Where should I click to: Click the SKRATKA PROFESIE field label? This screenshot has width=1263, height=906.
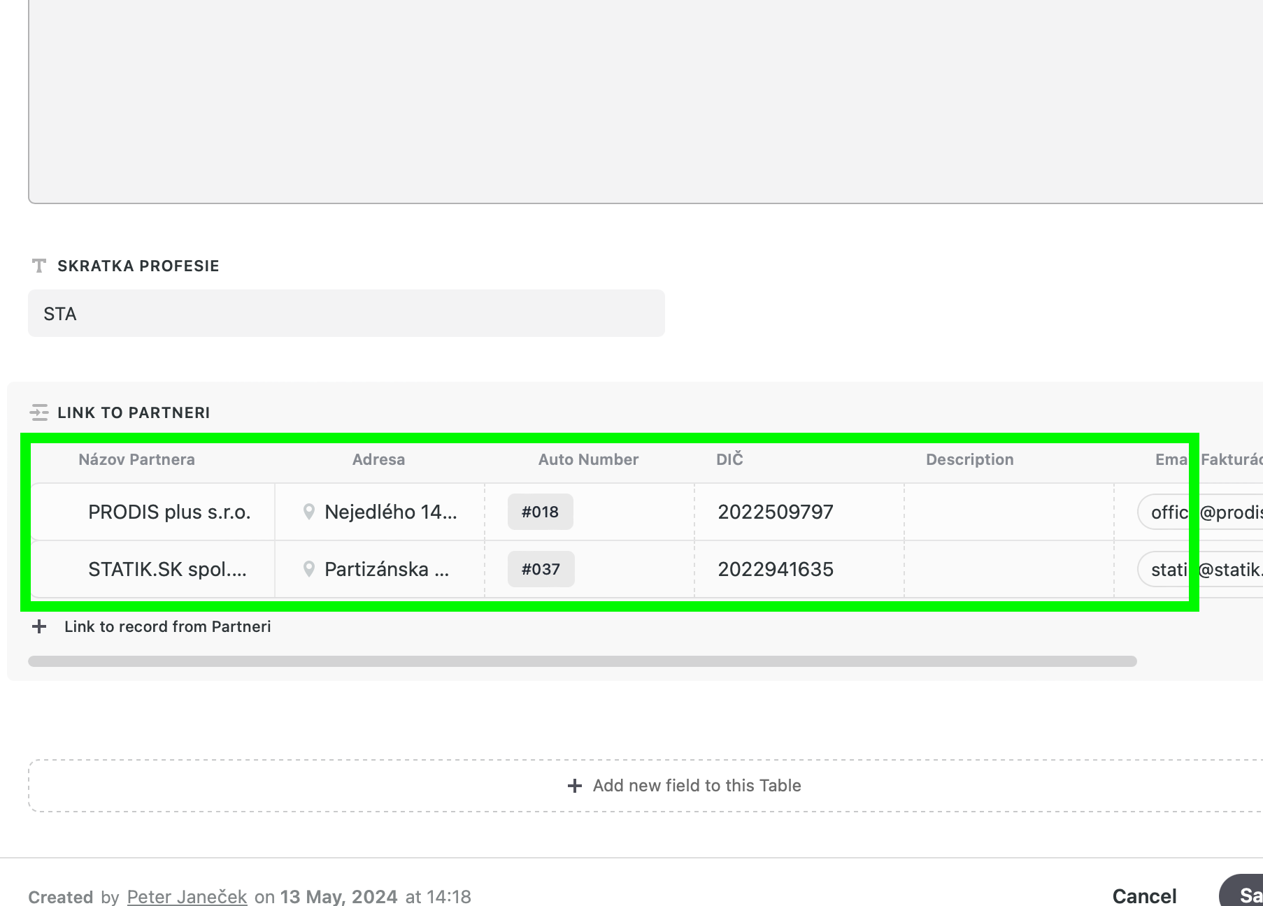(x=138, y=266)
